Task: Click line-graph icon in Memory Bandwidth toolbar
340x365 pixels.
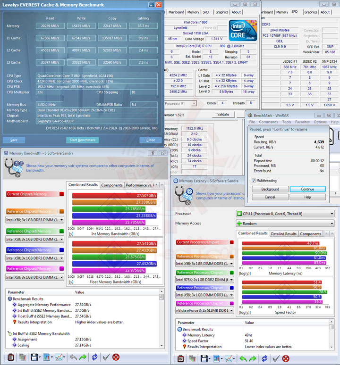Action: tap(59, 357)
